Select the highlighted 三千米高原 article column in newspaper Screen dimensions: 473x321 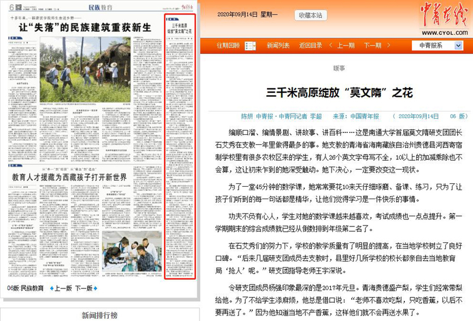(x=180, y=147)
